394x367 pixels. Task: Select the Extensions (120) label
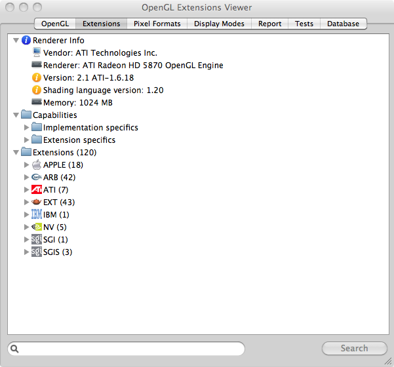pyautogui.click(x=65, y=153)
